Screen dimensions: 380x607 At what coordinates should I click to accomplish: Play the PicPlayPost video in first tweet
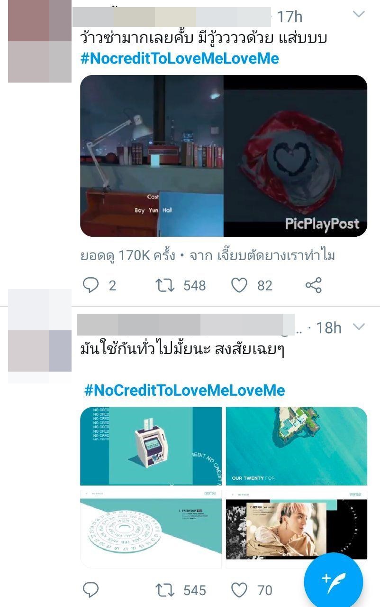[x=224, y=156]
